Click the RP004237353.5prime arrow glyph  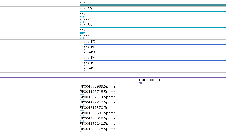(x=82, y=100)
